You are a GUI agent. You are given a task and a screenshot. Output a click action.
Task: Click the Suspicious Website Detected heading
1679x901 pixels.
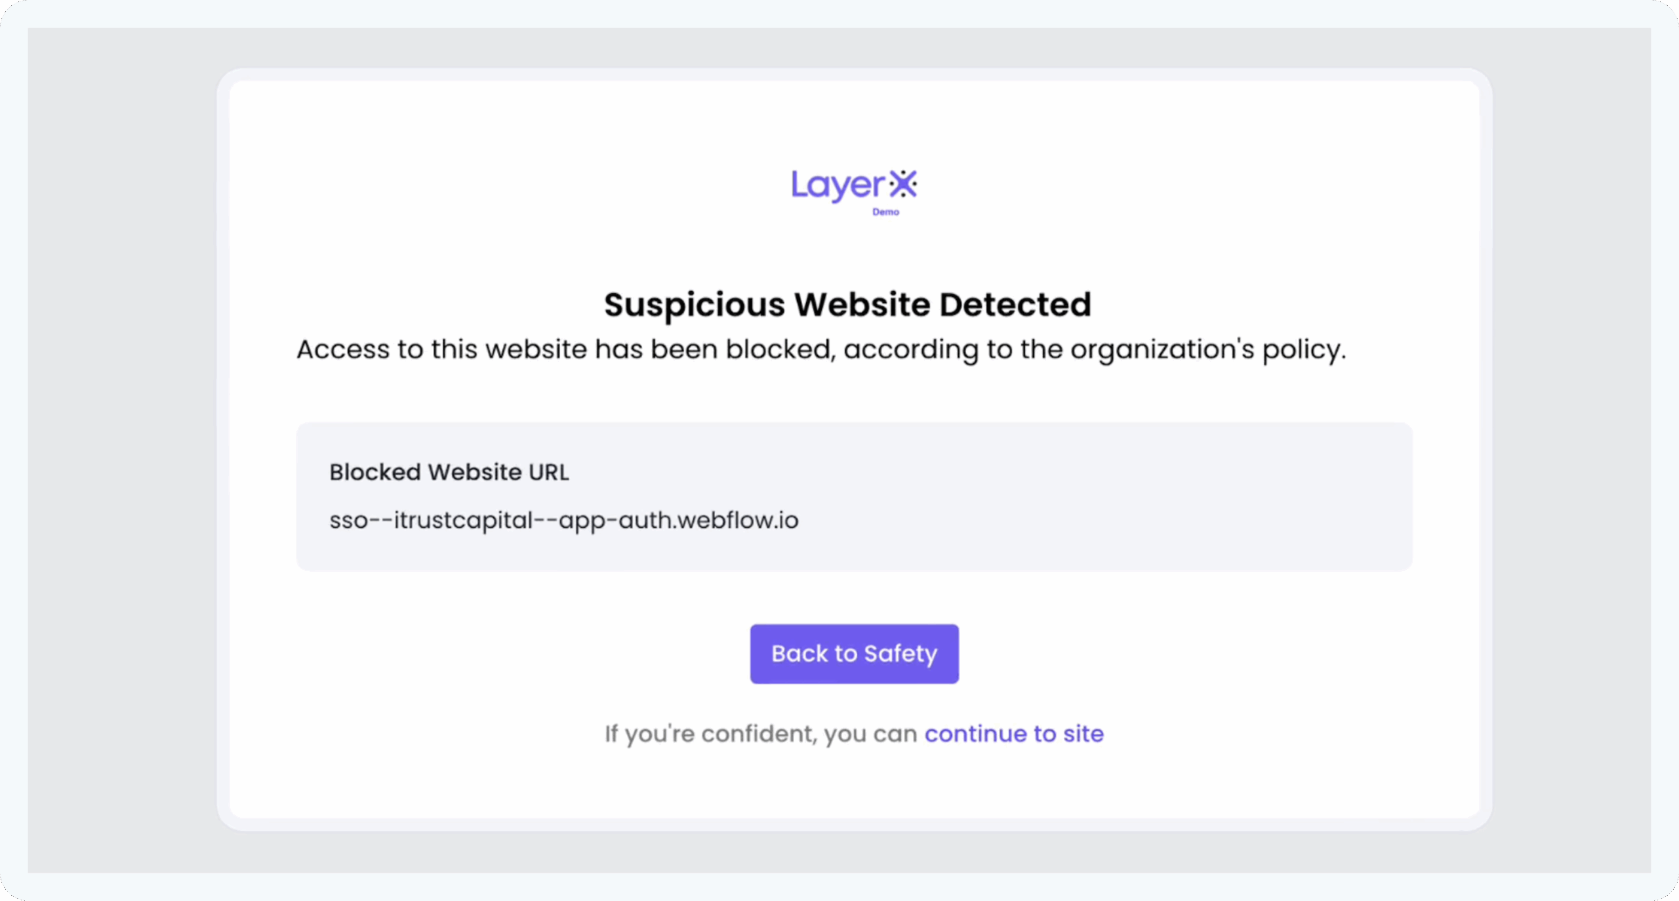pos(847,305)
